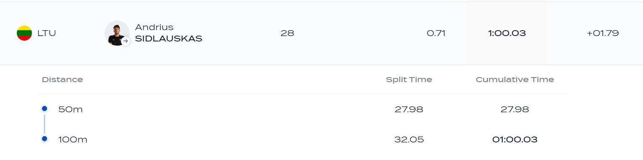Click the Lithuanian flag icon
Viewport: 643px width, 160px height.
click(x=24, y=33)
